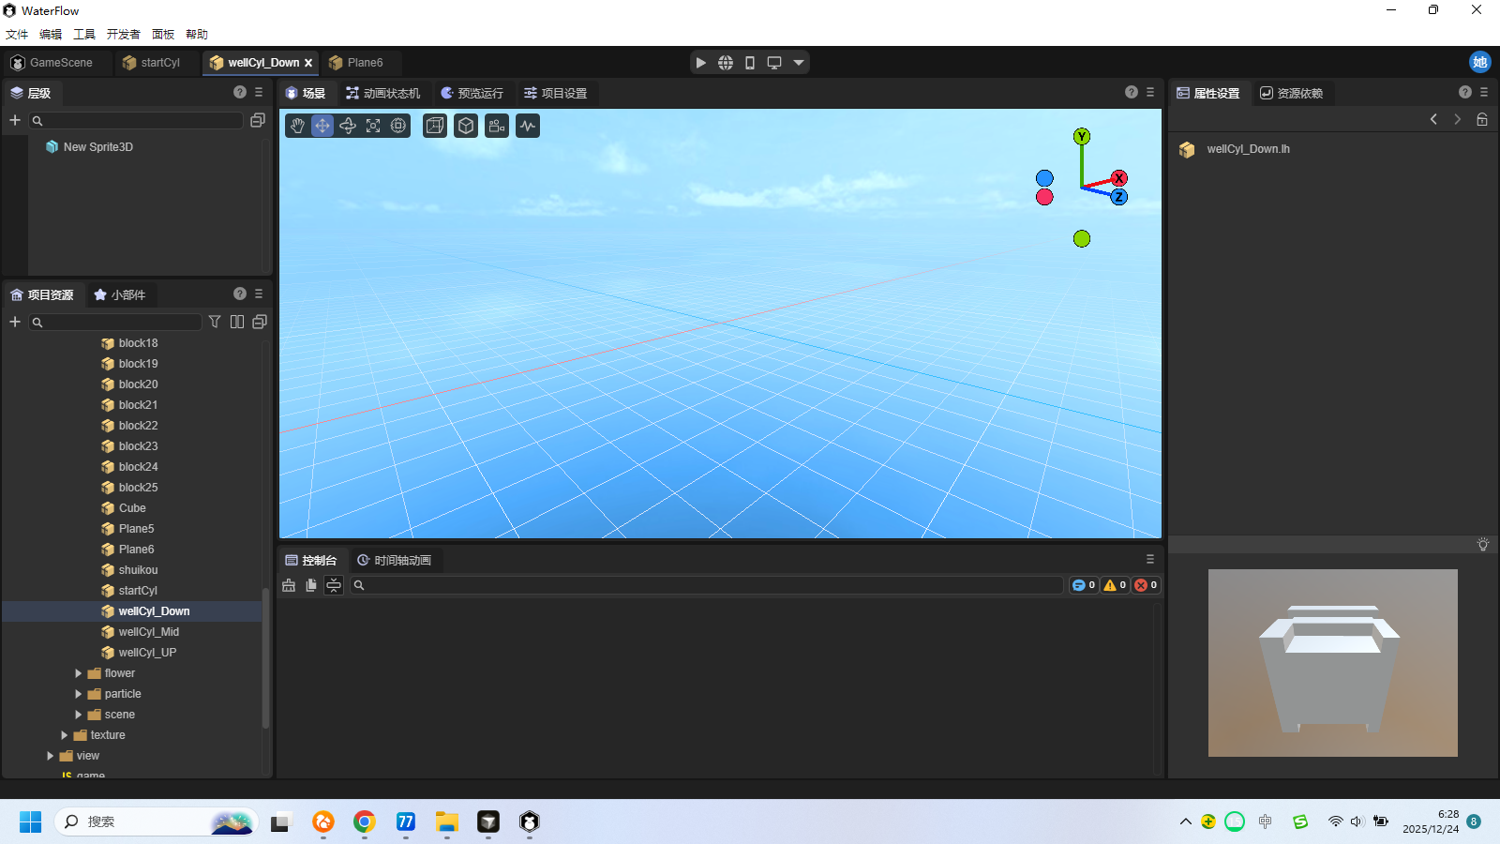Select the rotate tool in scene toolbar
The width and height of the screenshot is (1500, 844).
[x=348, y=126]
